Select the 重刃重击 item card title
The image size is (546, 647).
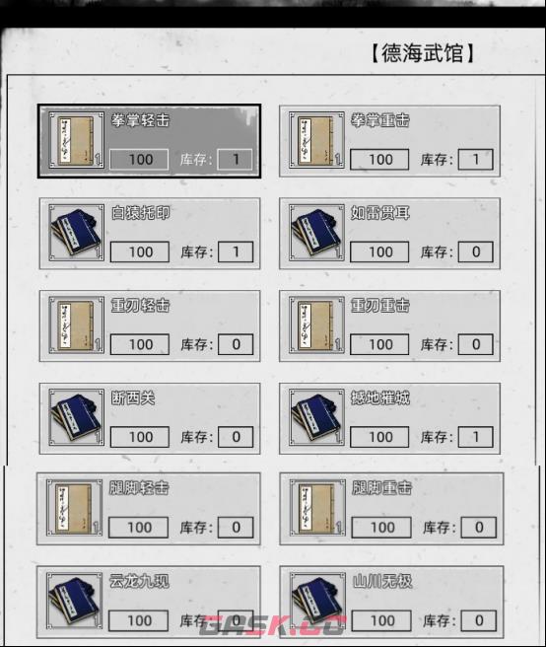(x=380, y=306)
